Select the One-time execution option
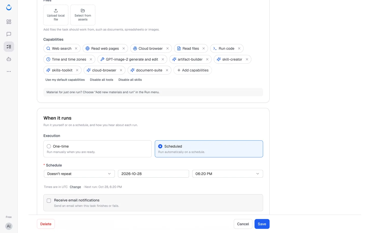 (97, 149)
